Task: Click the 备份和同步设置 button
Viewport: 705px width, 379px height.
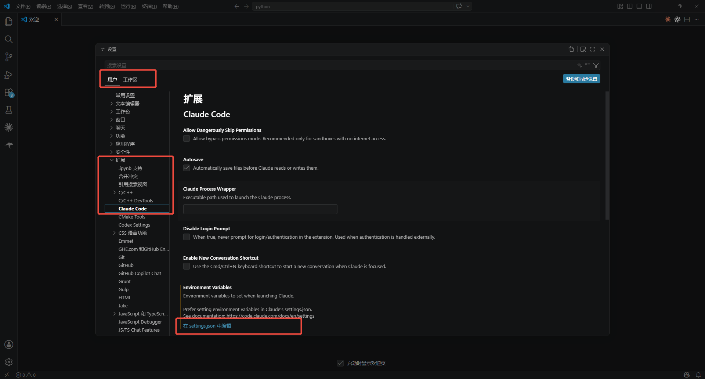Action: tap(582, 79)
